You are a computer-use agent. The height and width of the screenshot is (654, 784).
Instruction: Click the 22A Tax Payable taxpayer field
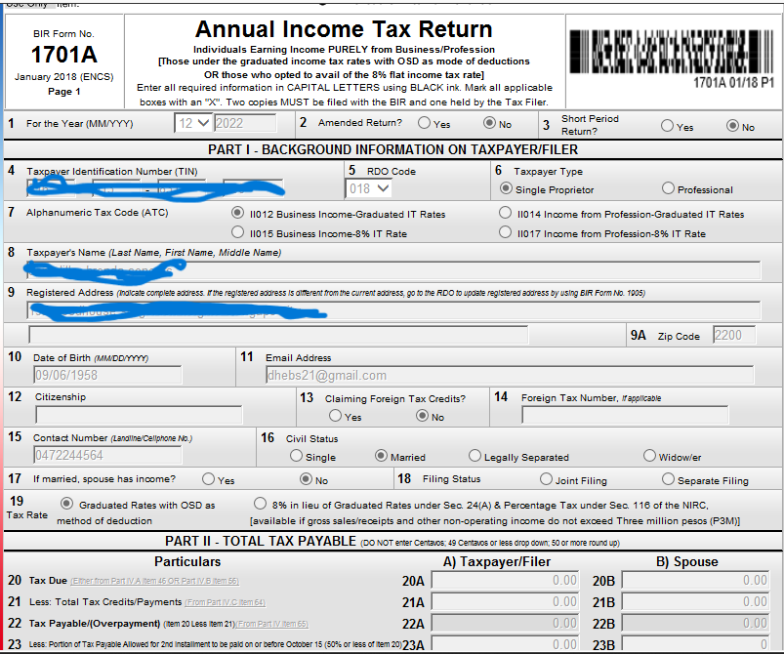[505, 623]
